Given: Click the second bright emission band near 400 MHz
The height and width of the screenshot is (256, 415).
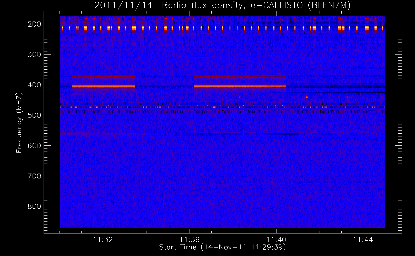Looking at the screenshot, I should tap(240, 87).
